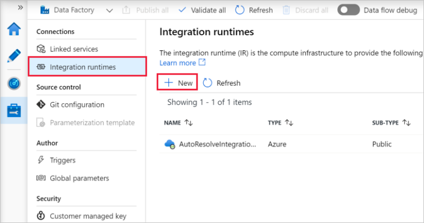
Task: Open the AutoResolveIntegrationRuntime entry
Action: click(x=217, y=144)
